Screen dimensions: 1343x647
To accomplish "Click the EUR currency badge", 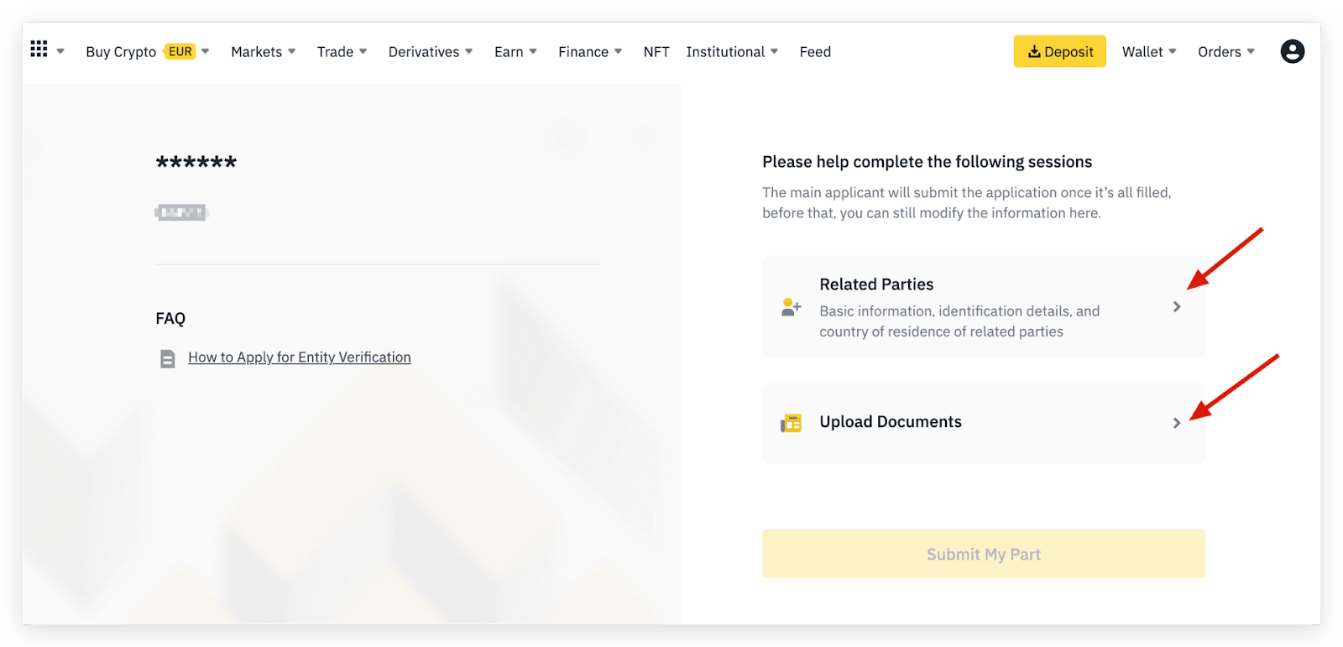I will (180, 51).
